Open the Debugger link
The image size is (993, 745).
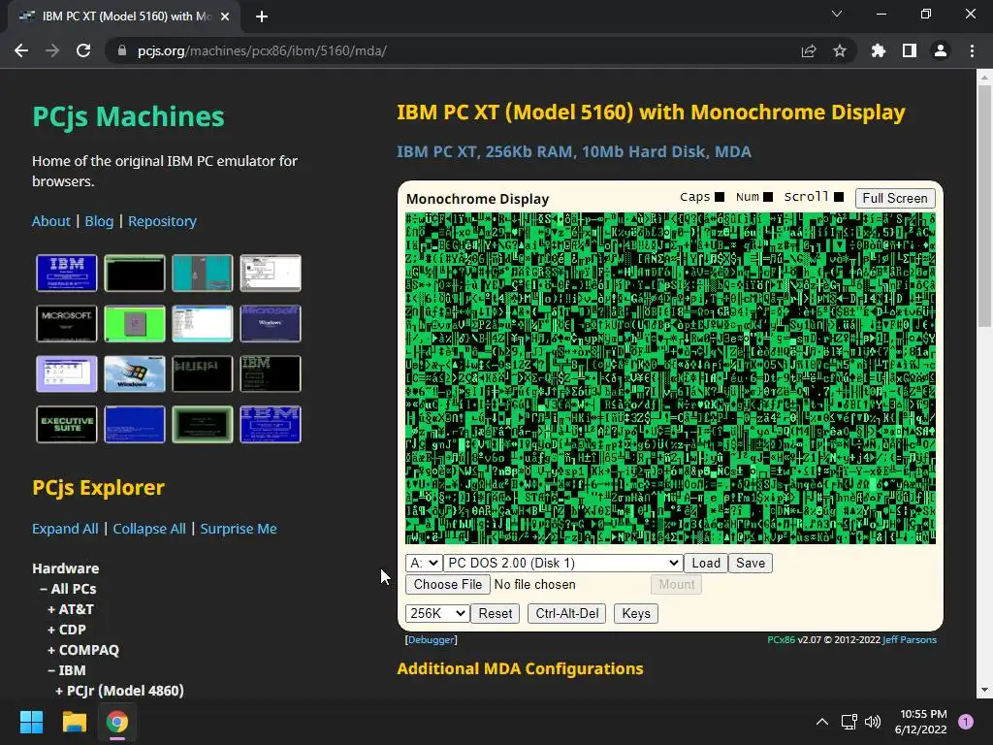[431, 640]
